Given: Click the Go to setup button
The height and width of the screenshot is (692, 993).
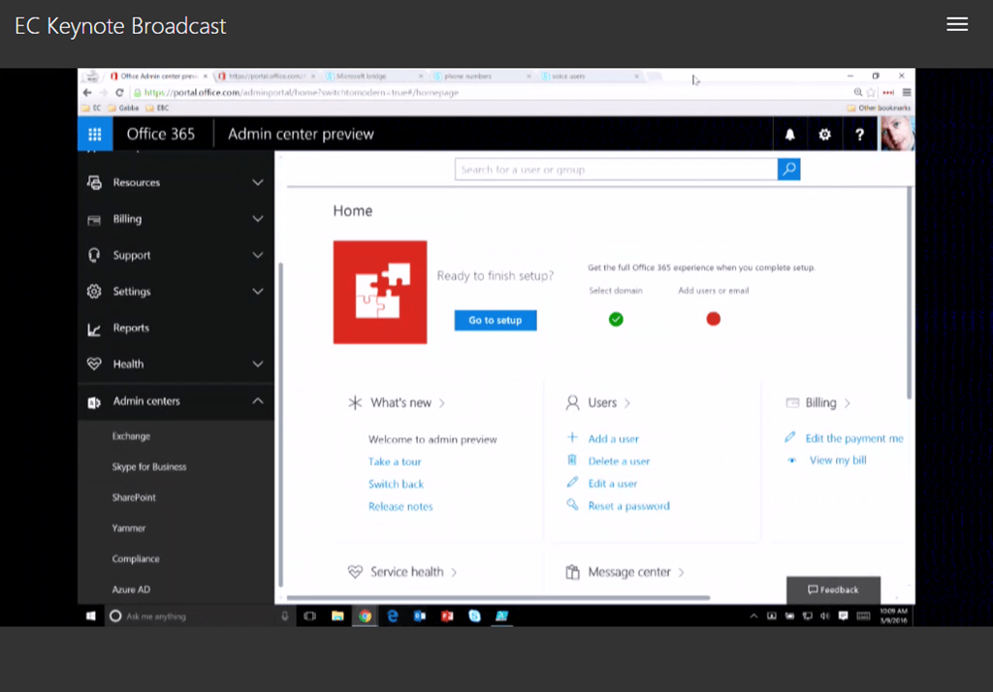Looking at the screenshot, I should (x=496, y=320).
